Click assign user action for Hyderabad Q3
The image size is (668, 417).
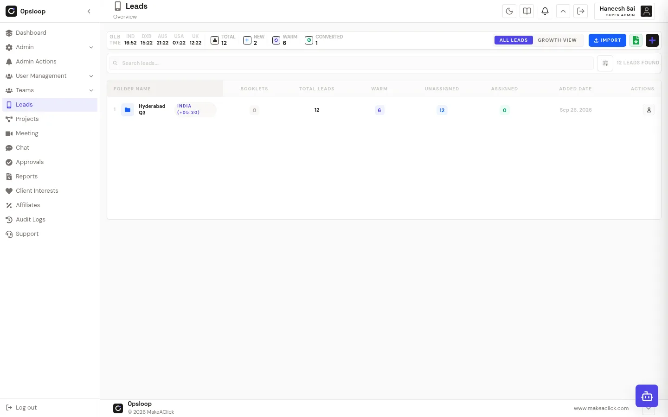649,110
